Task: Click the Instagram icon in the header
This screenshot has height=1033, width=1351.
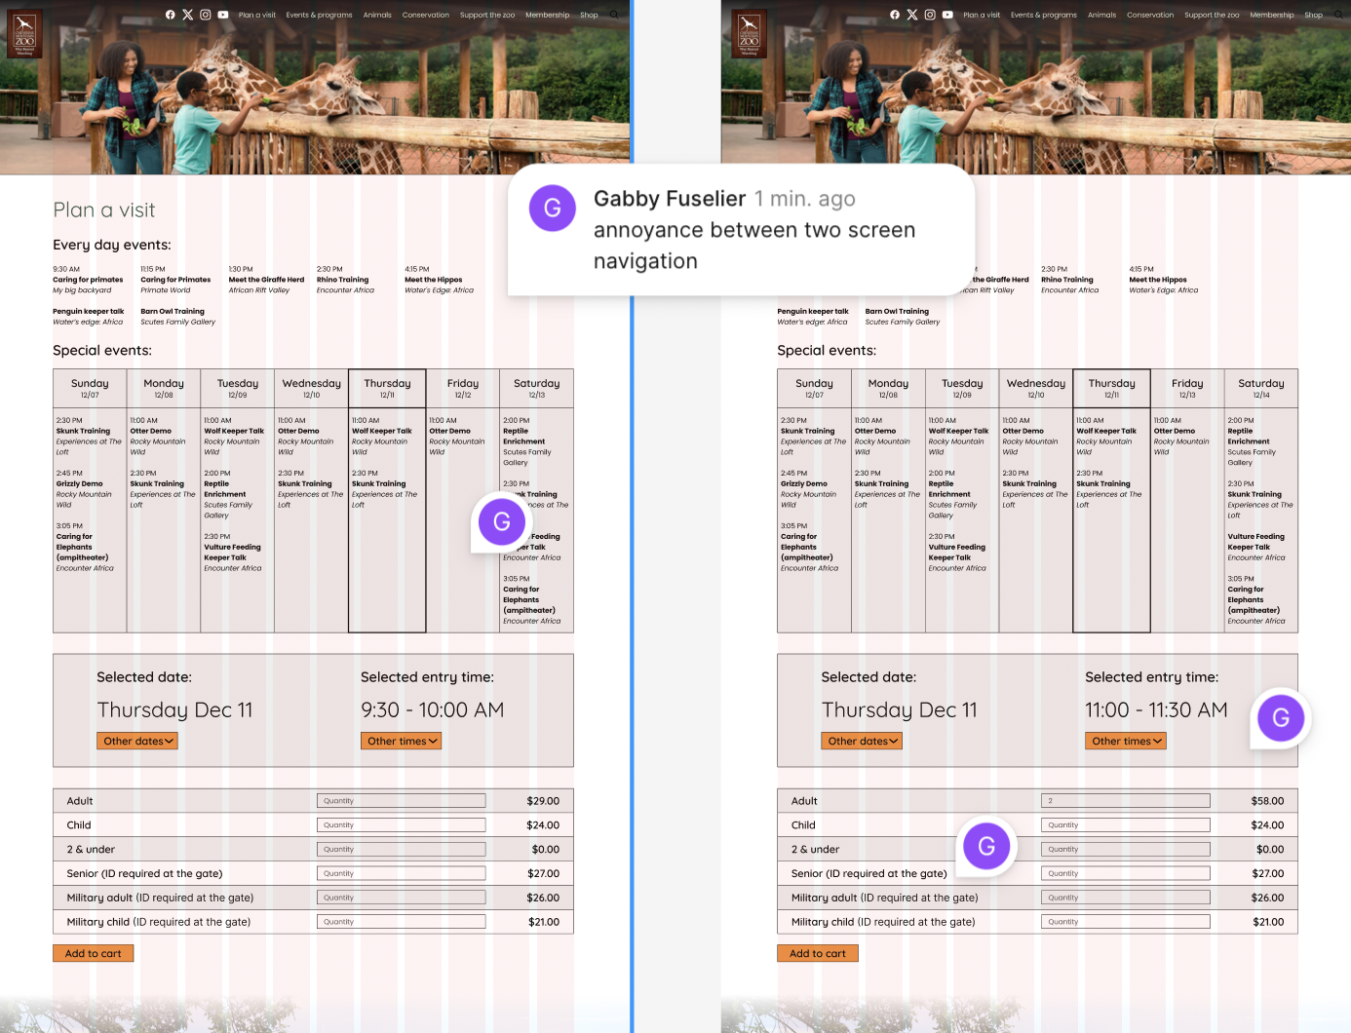Action: point(205,14)
